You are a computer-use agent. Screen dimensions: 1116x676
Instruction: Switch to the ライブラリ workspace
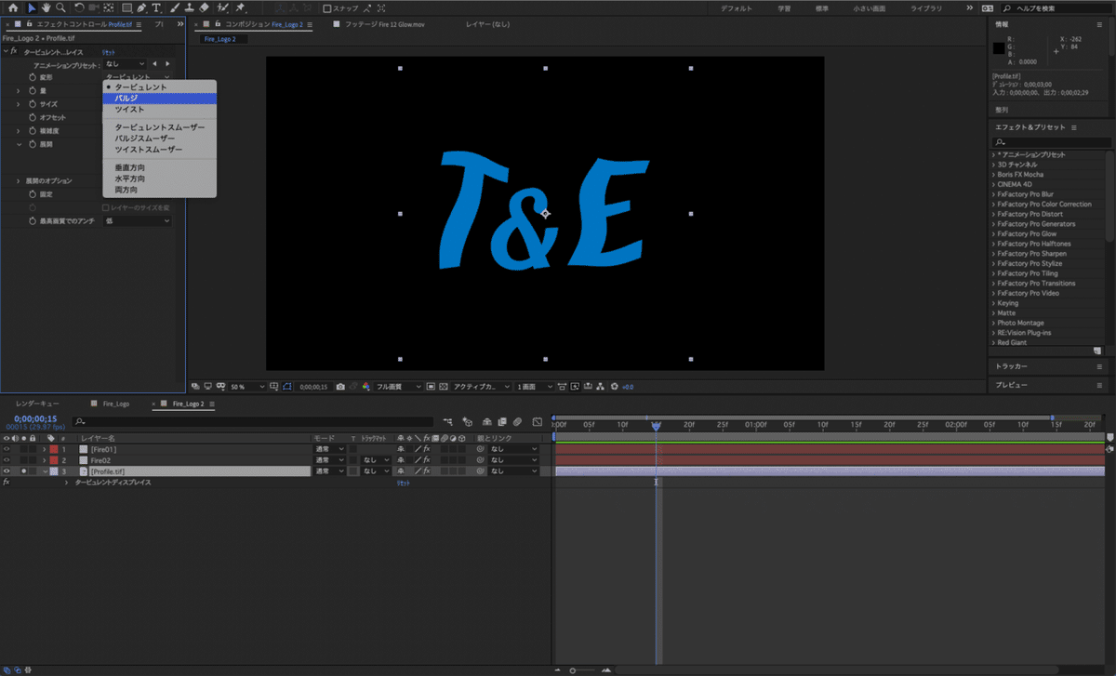point(925,7)
